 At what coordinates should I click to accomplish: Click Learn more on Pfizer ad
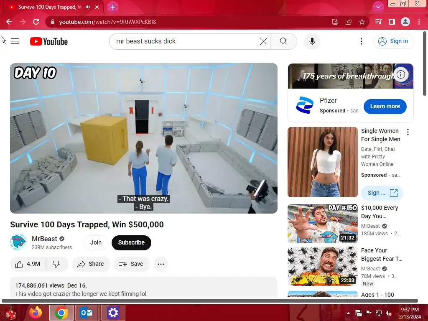tap(385, 107)
